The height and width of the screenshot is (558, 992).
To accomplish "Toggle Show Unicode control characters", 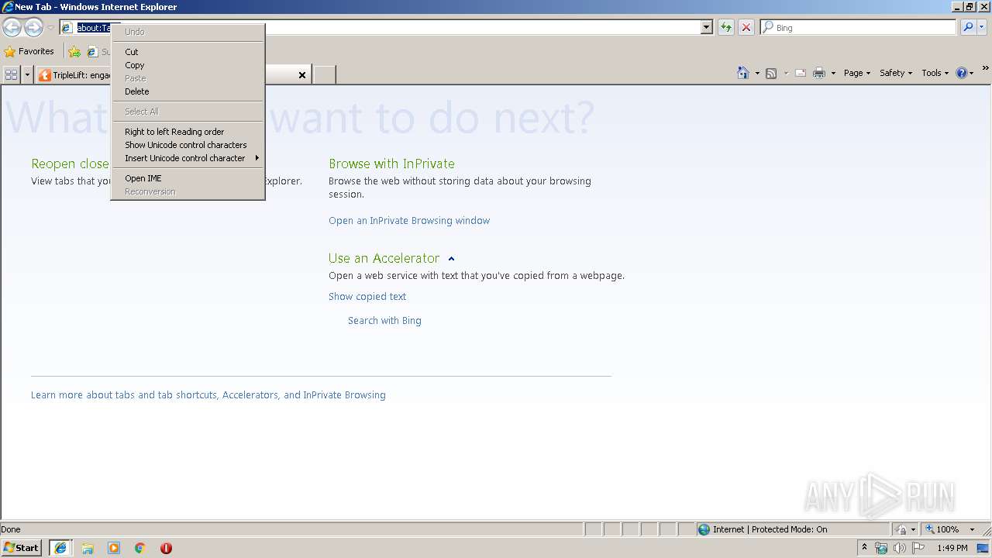I will [188, 145].
